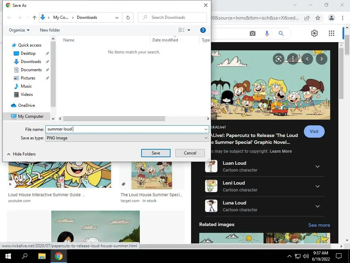Bookmark this tab star icon
Image resolution: width=350 pixels, height=263 pixels.
(x=318, y=18)
